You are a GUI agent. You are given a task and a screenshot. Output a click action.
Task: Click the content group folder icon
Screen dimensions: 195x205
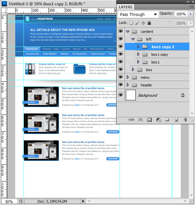[x=134, y=31]
